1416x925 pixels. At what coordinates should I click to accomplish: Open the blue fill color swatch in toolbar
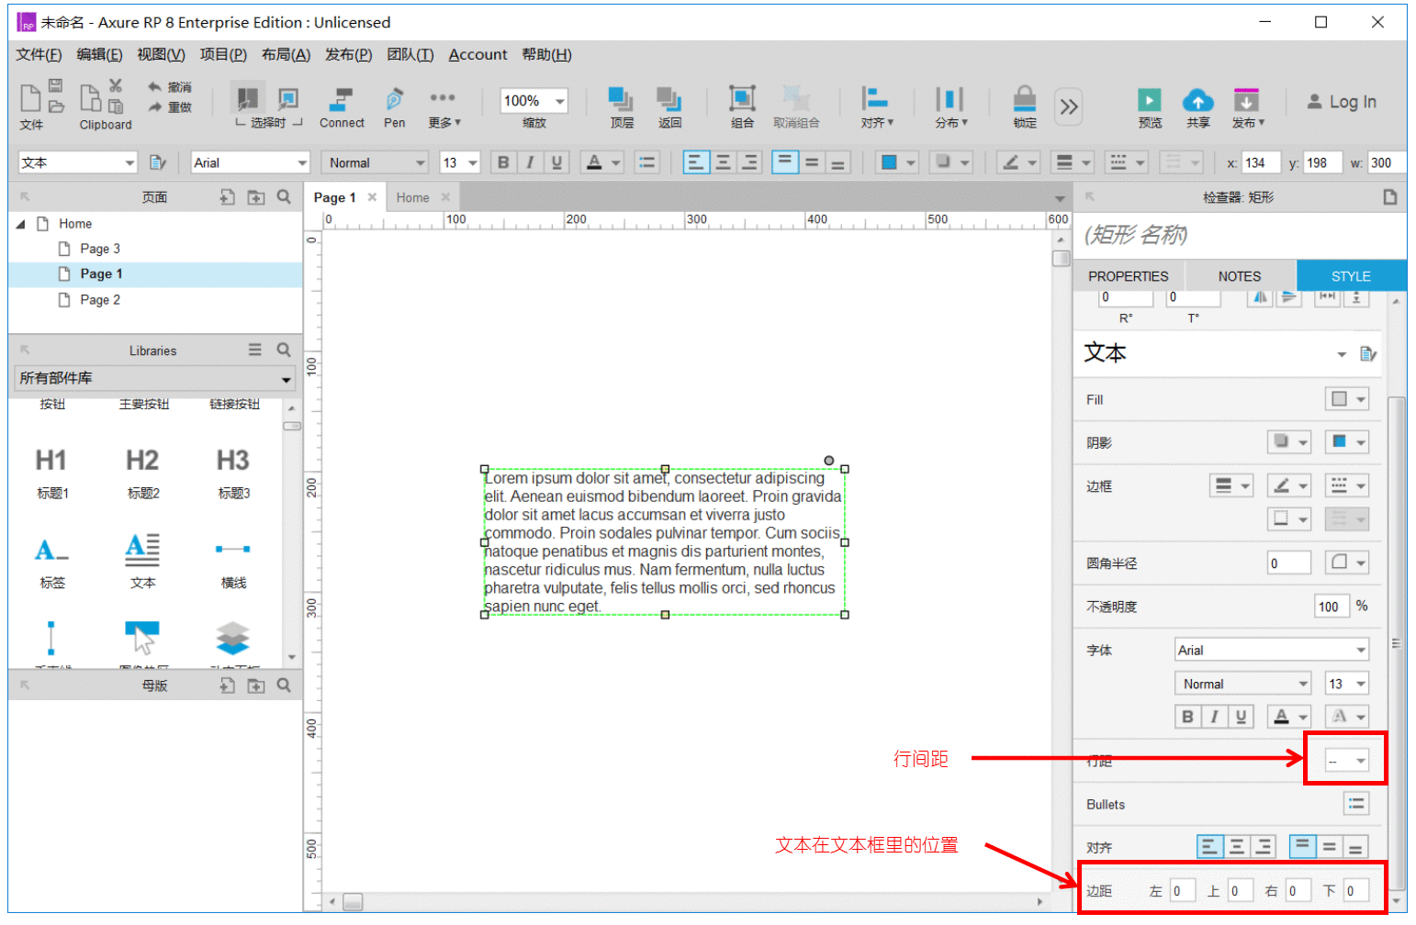point(898,162)
